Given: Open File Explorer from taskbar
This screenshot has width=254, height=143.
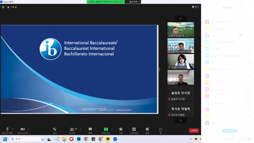Looking at the screenshot, I should point(64,139).
